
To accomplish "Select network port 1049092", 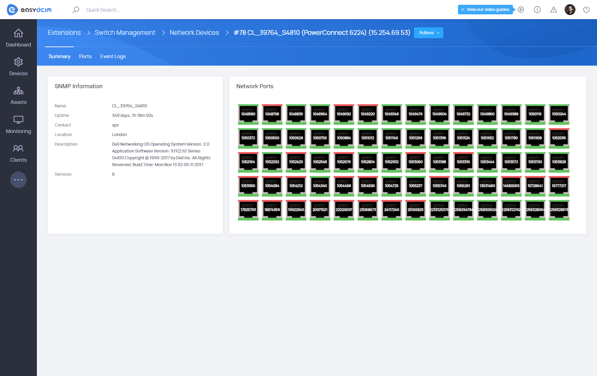I will point(344,114).
